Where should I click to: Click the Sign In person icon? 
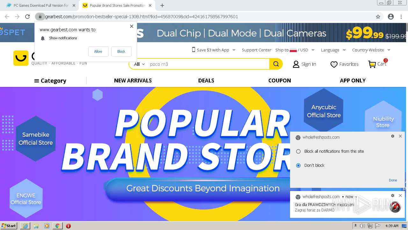[296, 64]
